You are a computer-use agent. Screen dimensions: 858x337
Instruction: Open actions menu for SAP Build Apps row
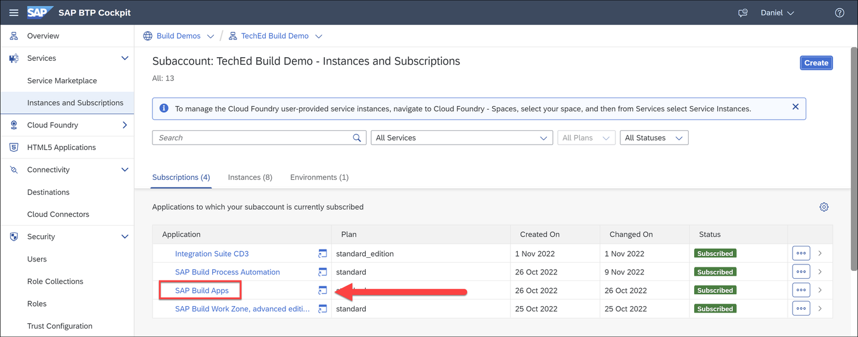pos(801,290)
